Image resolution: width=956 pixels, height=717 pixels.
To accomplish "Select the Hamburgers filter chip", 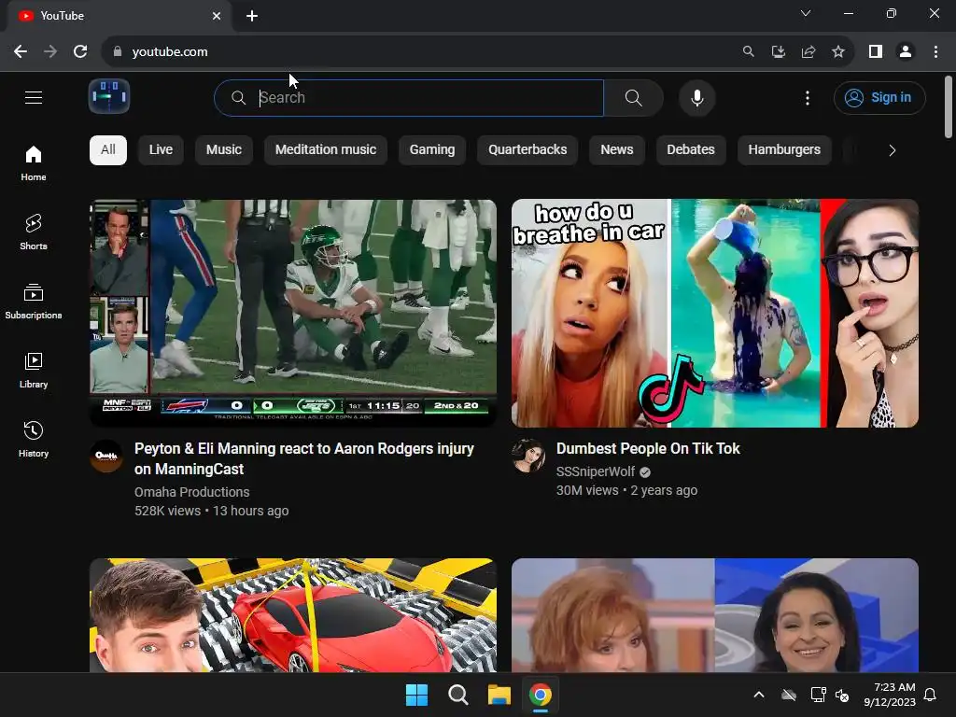I will (x=784, y=150).
